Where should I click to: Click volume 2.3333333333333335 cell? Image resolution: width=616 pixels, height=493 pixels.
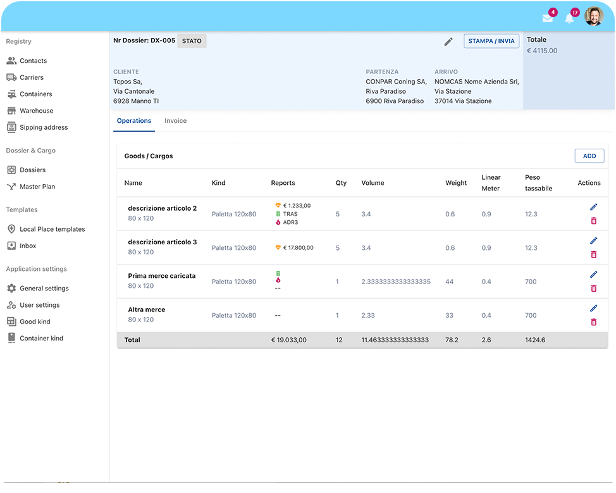tap(396, 282)
